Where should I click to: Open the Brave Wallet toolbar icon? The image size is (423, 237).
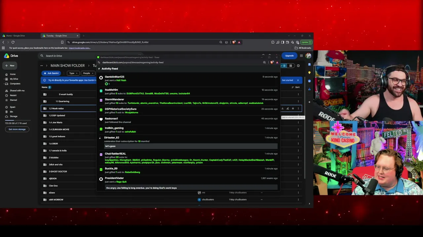[288, 42]
